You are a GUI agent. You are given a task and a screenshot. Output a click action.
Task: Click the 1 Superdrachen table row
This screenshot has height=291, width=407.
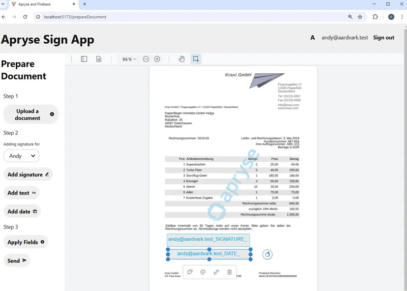tap(232, 165)
